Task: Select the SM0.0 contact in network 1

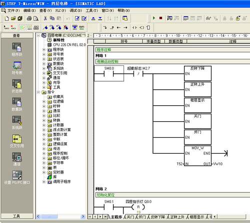Action: (109, 73)
